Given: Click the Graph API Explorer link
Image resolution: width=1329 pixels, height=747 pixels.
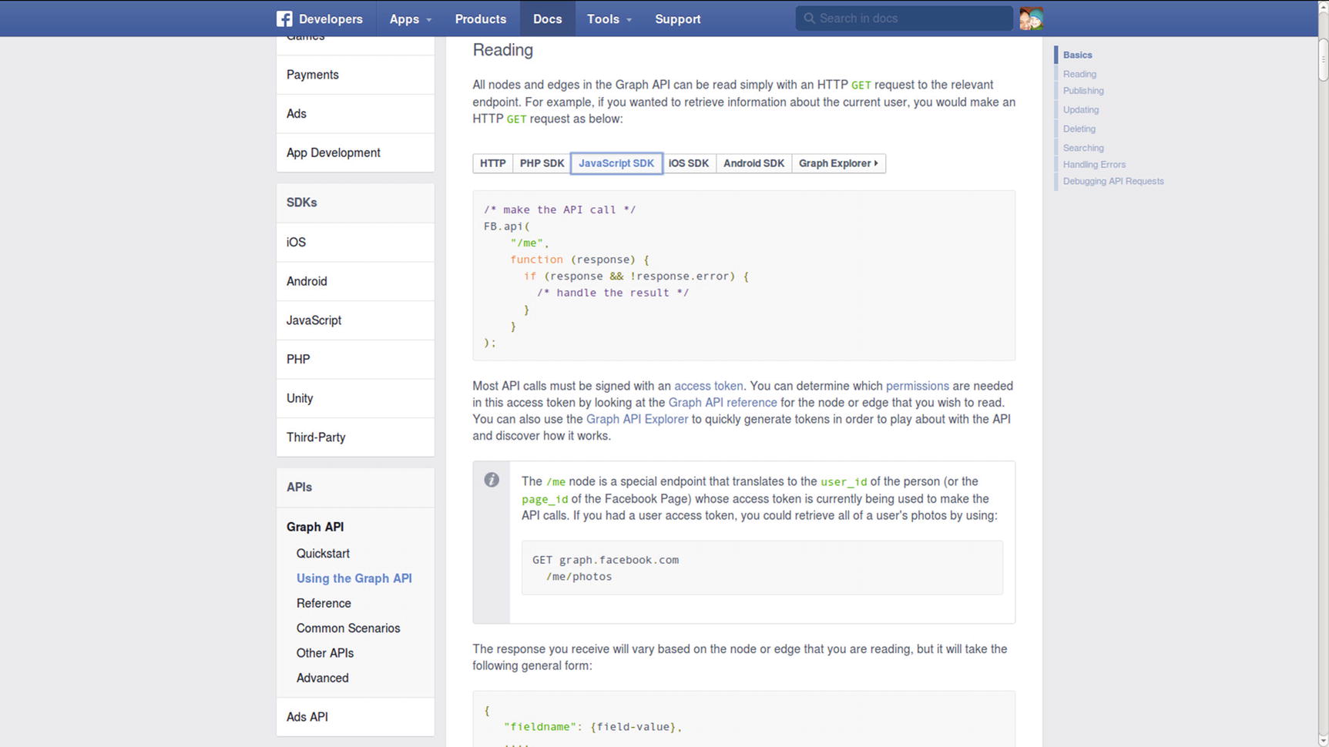Looking at the screenshot, I should coord(636,419).
